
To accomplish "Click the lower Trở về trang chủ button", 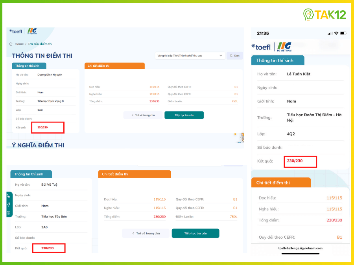I will 146,233.
